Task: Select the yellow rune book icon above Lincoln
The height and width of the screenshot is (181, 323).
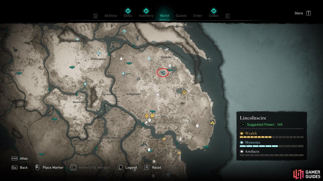Action: 152,116
